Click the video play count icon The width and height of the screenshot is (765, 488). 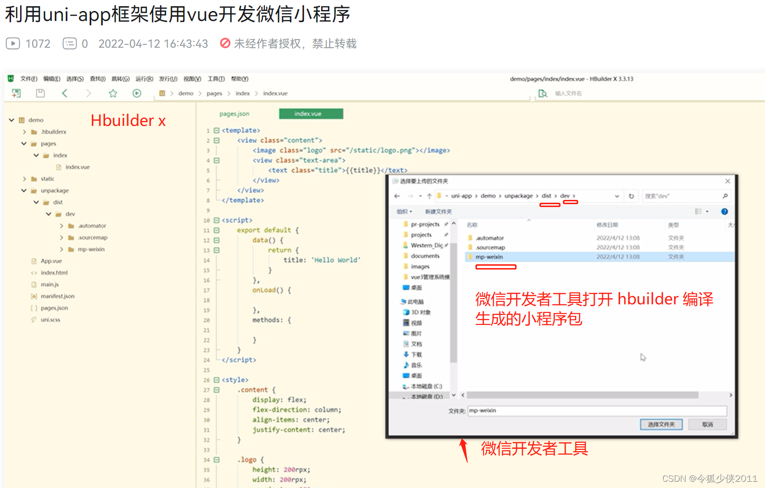pos(12,43)
